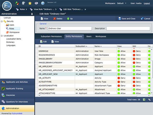Pin the Administration panel

(32, 14)
